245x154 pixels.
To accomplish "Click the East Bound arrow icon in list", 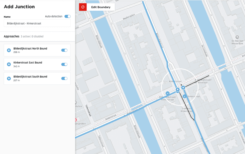I will tap(9, 64).
